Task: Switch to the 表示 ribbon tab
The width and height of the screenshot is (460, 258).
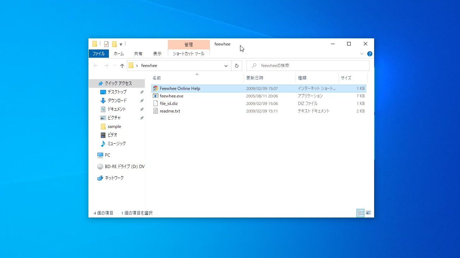Action: [157, 54]
